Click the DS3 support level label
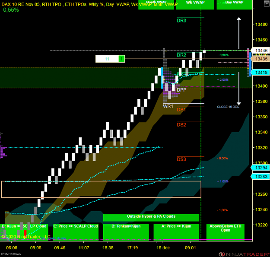This screenshot has width=270, height=257. pyautogui.click(x=181, y=159)
